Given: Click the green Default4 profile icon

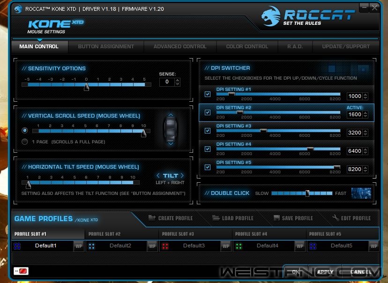Looking at the screenshot, I should point(239,246).
